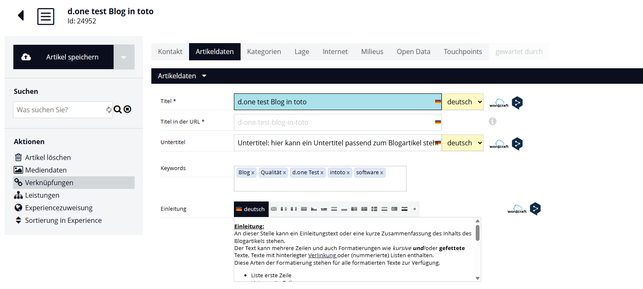This screenshot has width=643, height=289.
Task: Open the Open Data tab
Action: [413, 52]
